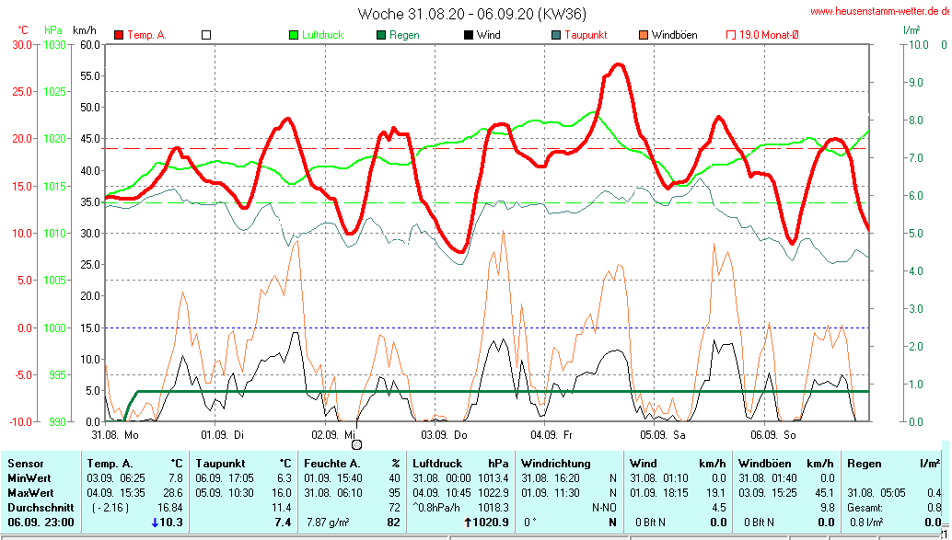The image size is (952, 540).
Task: Select the 04.09. Fr date label
Action: [551, 434]
